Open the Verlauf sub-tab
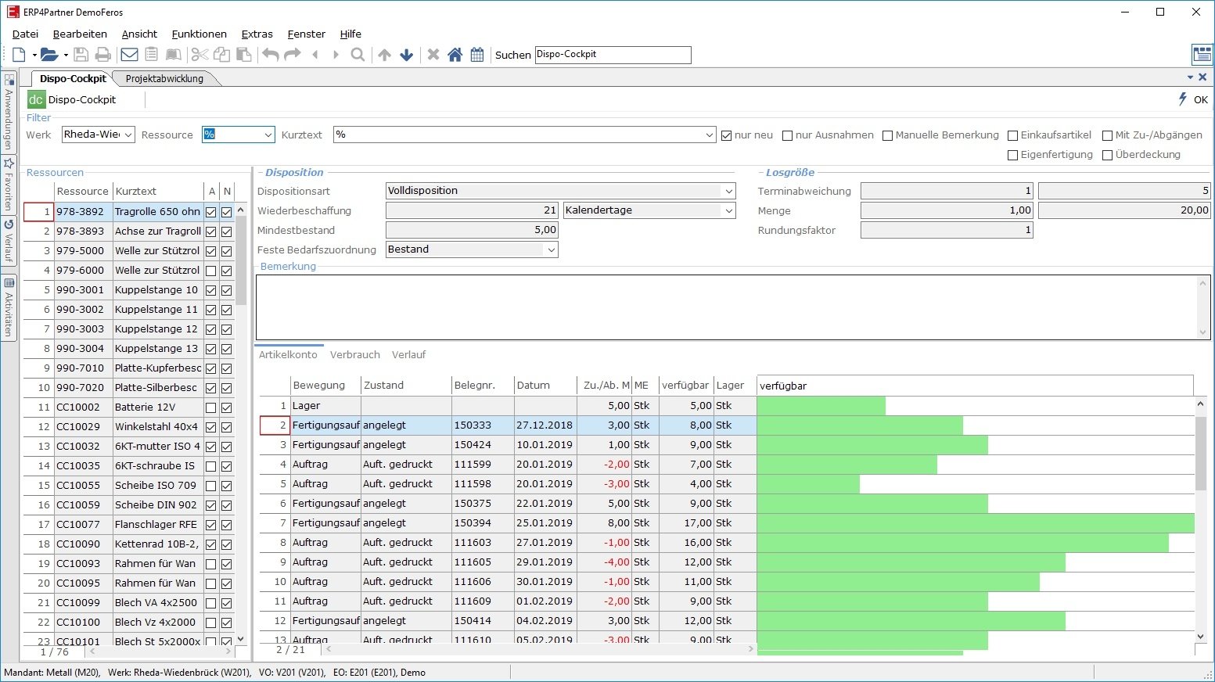Image resolution: width=1215 pixels, height=682 pixels. (408, 354)
